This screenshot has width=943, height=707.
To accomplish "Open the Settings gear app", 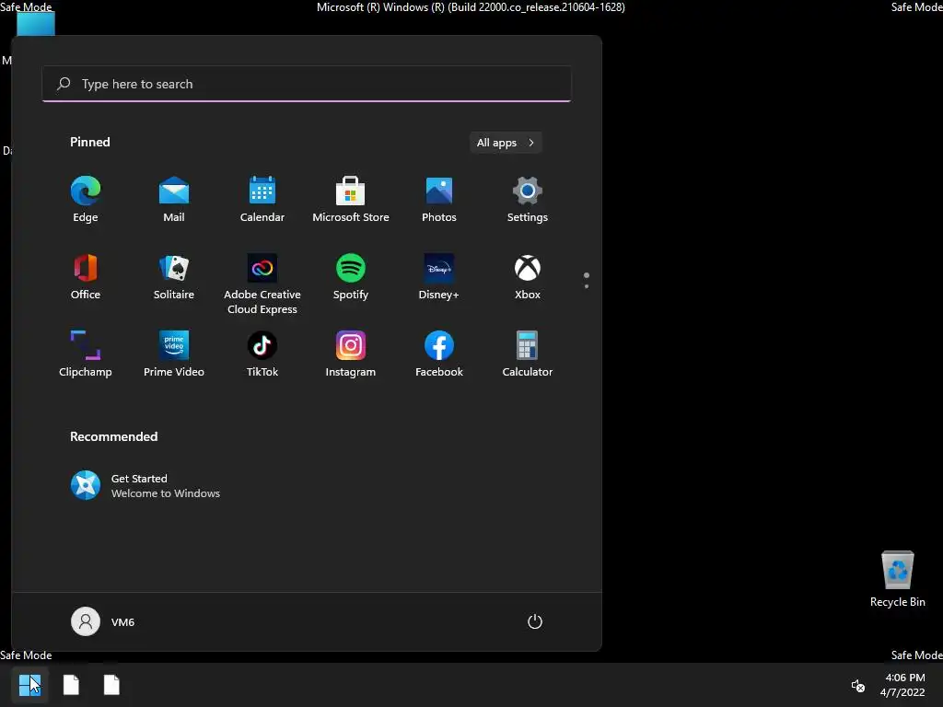I will click(528, 200).
